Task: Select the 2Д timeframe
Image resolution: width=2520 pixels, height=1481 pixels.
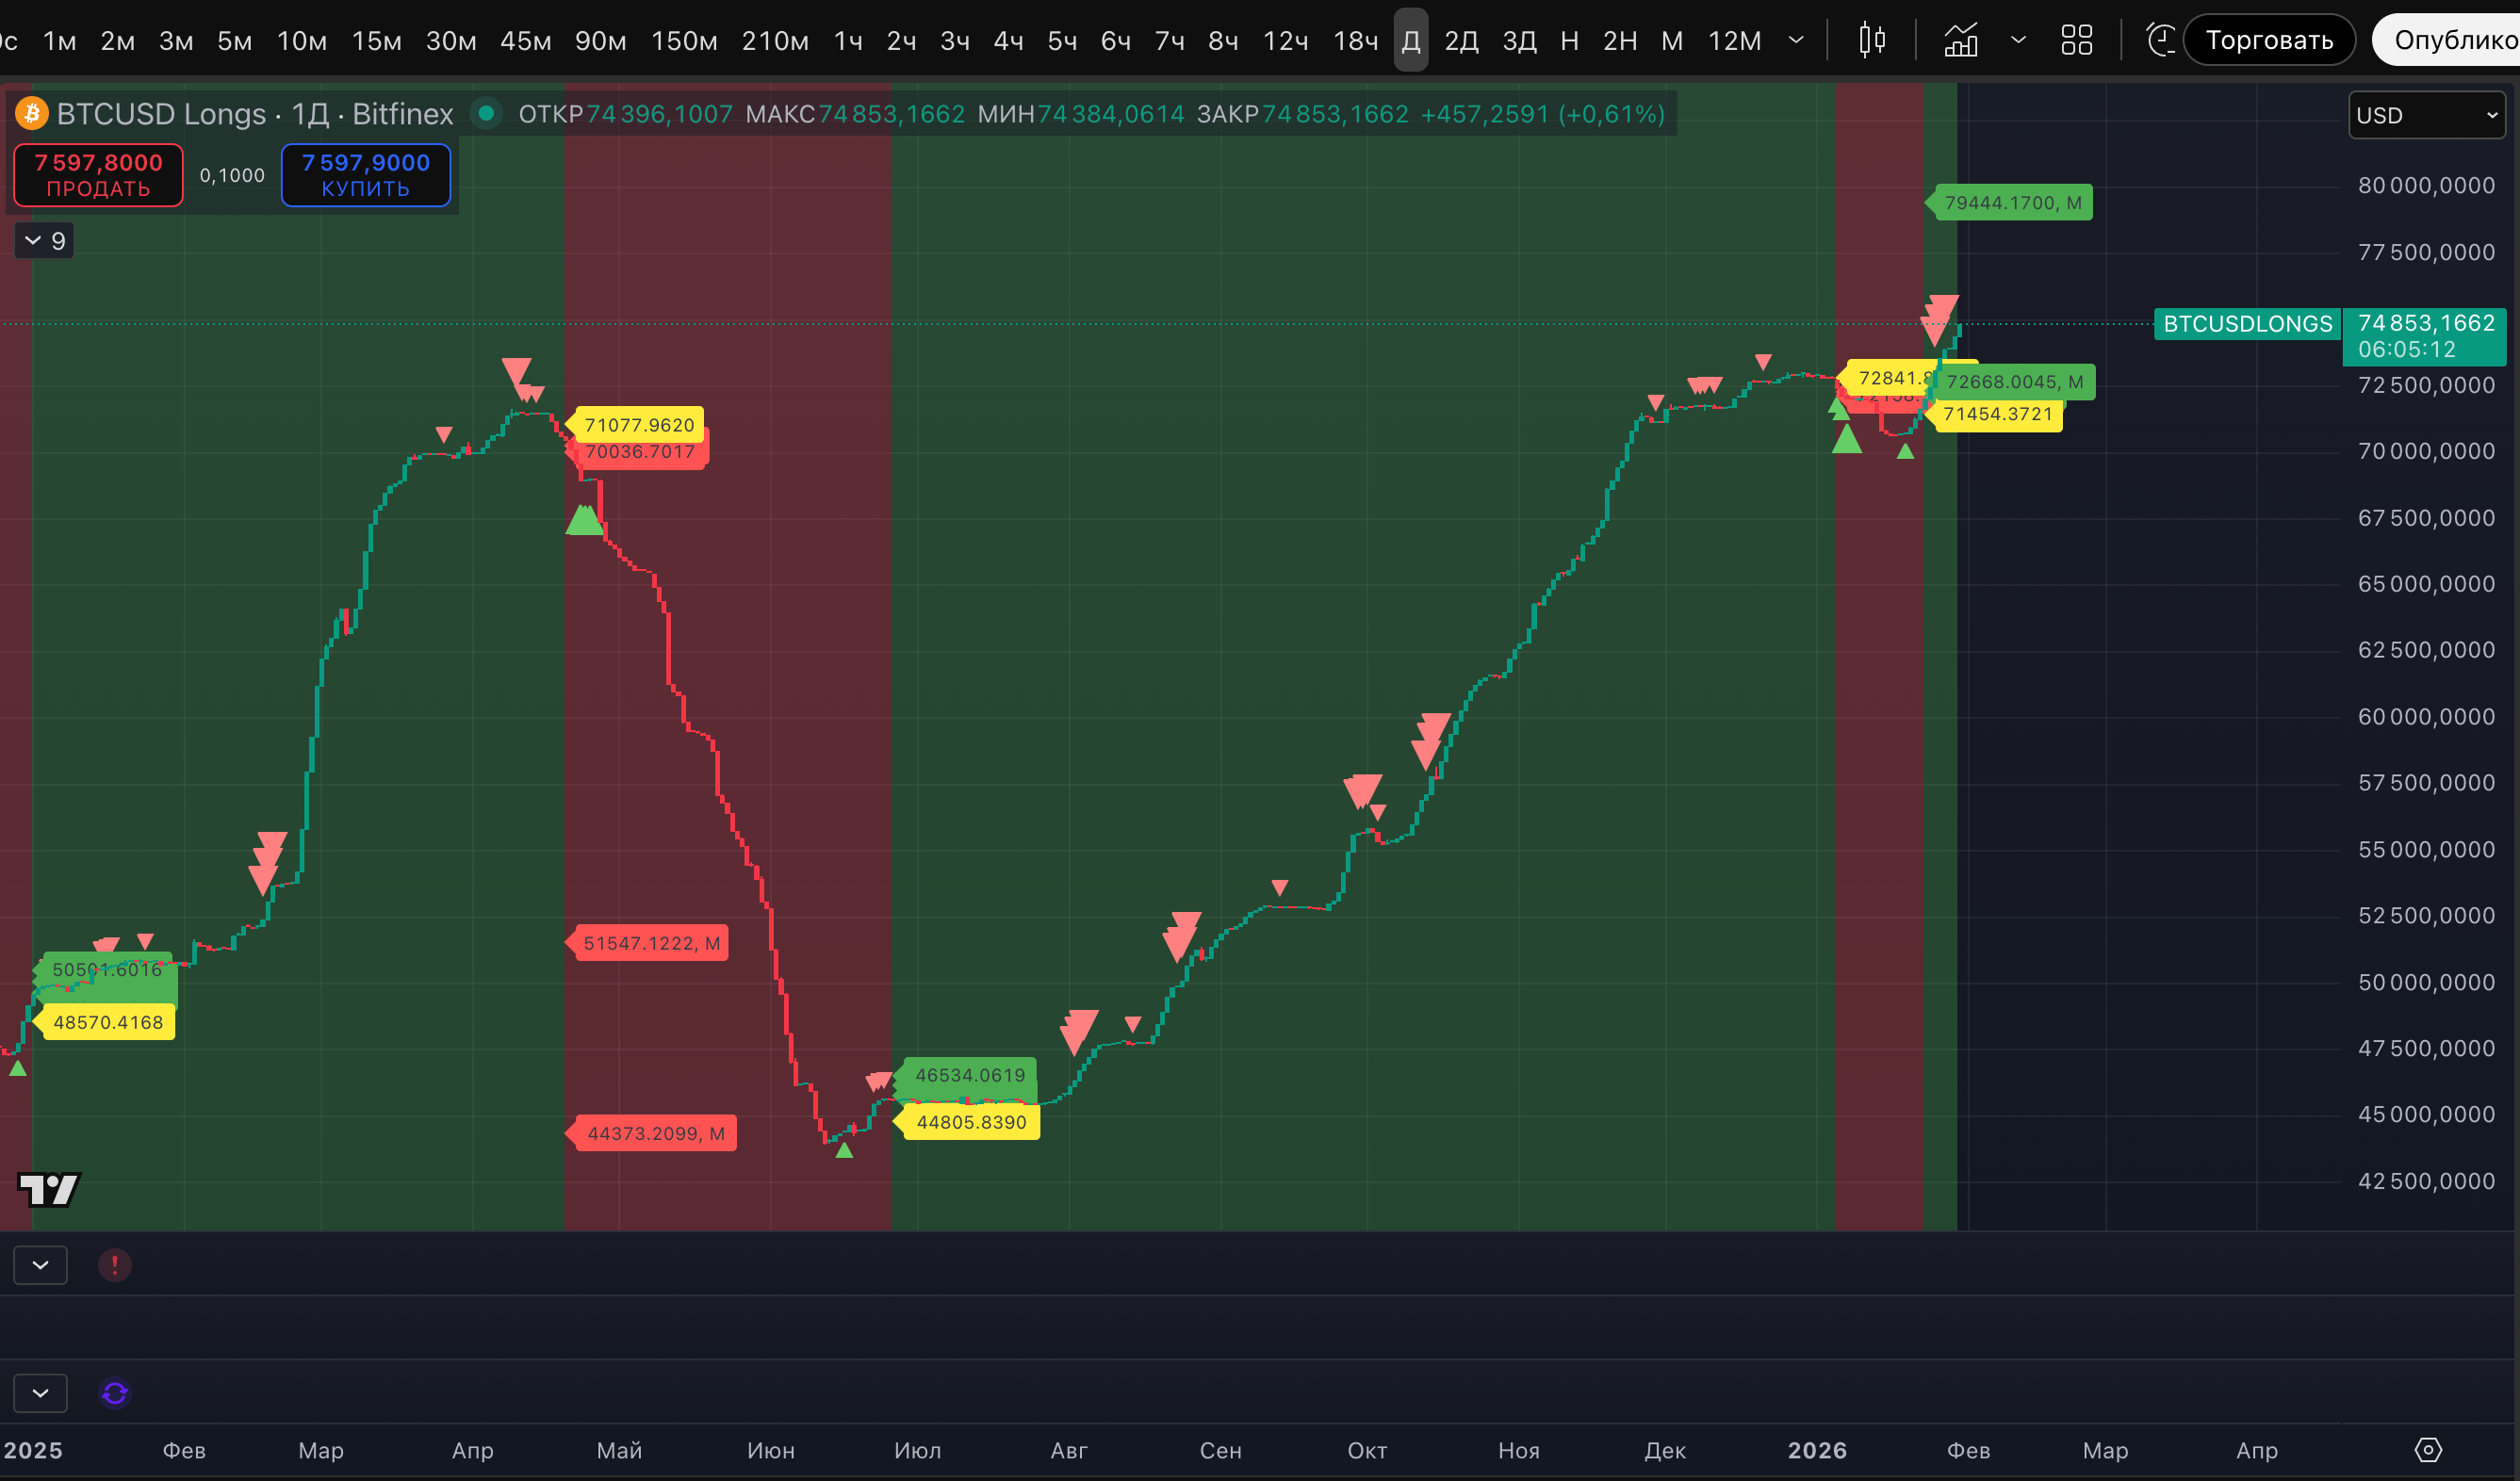Action: click(x=1461, y=41)
